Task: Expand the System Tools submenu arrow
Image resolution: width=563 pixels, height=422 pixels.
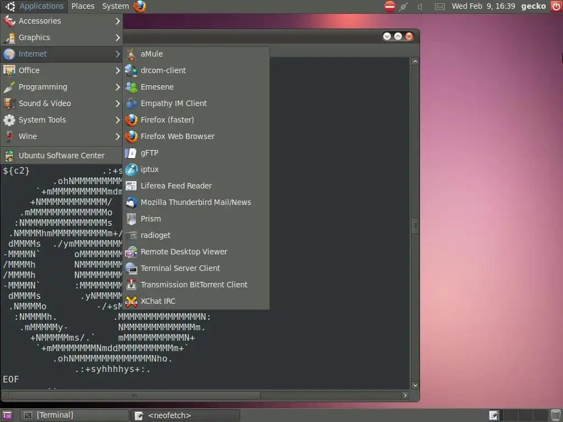Action: pyautogui.click(x=118, y=120)
